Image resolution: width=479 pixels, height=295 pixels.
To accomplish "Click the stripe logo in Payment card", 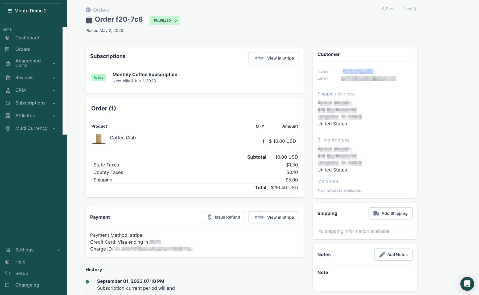I will pyautogui.click(x=259, y=217).
